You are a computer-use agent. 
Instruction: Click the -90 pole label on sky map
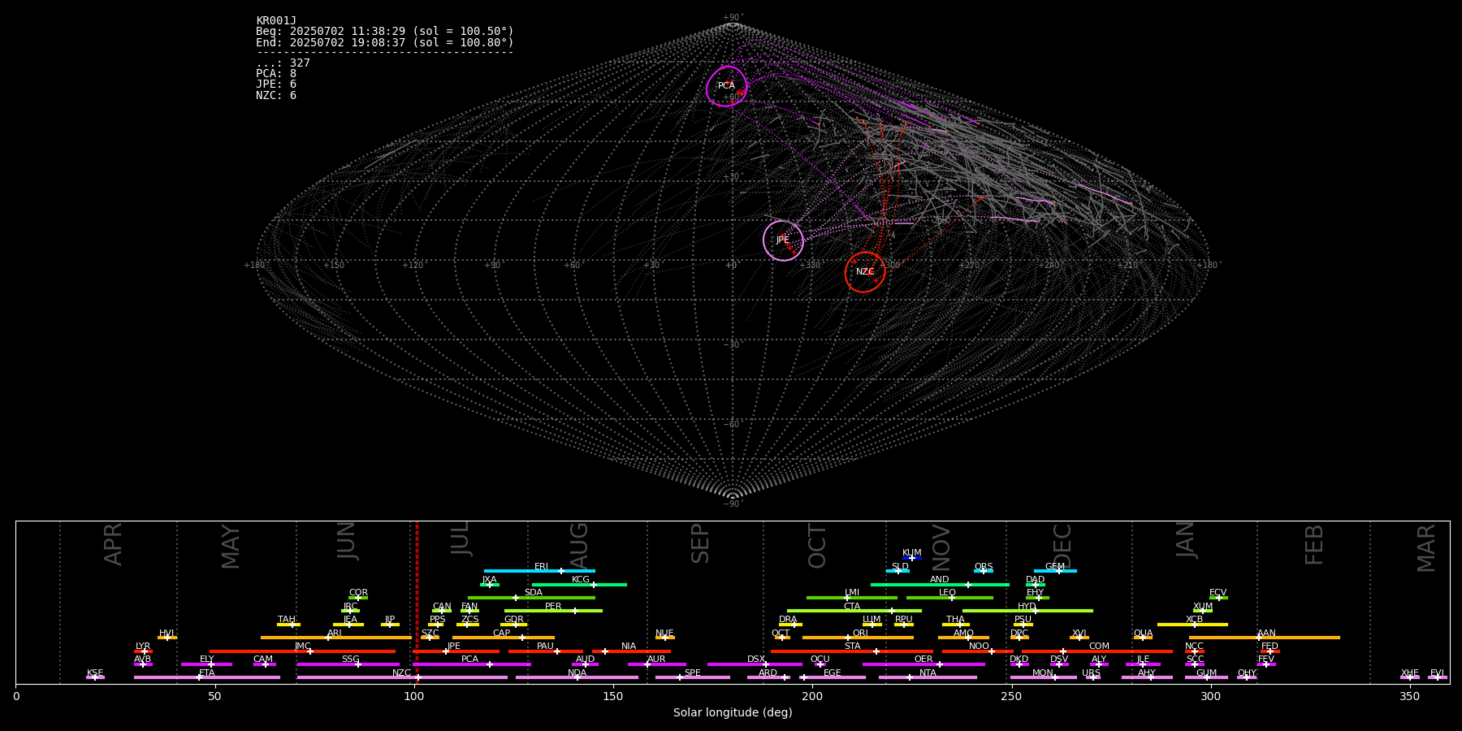click(x=733, y=504)
